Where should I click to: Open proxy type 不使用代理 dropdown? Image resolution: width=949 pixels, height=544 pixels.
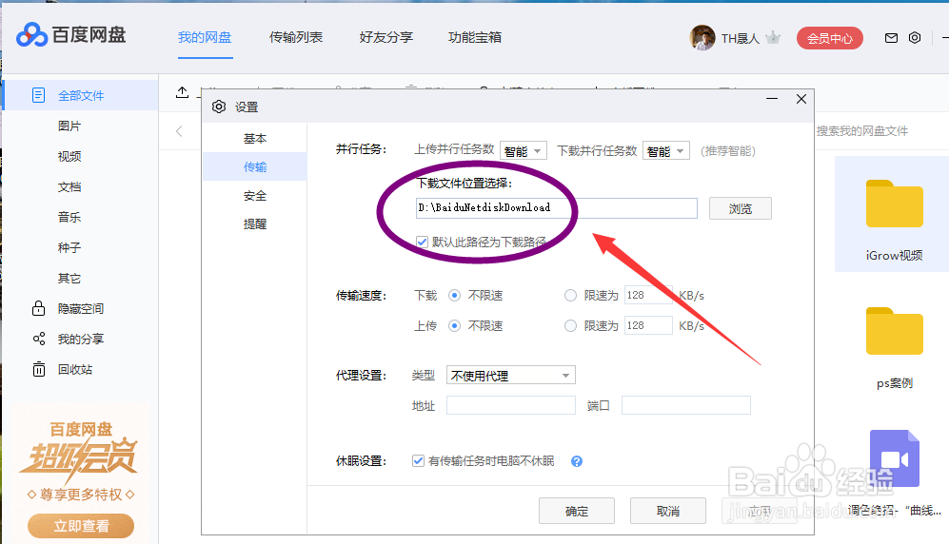511,376
